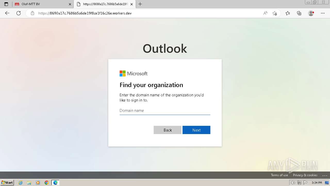
Task: Launch Internet Explorer from the taskbar
Action: coord(21,183)
